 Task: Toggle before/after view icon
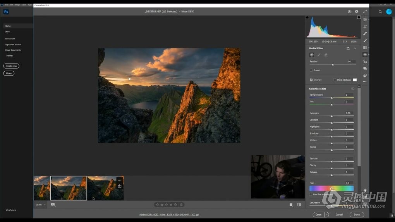299,205
